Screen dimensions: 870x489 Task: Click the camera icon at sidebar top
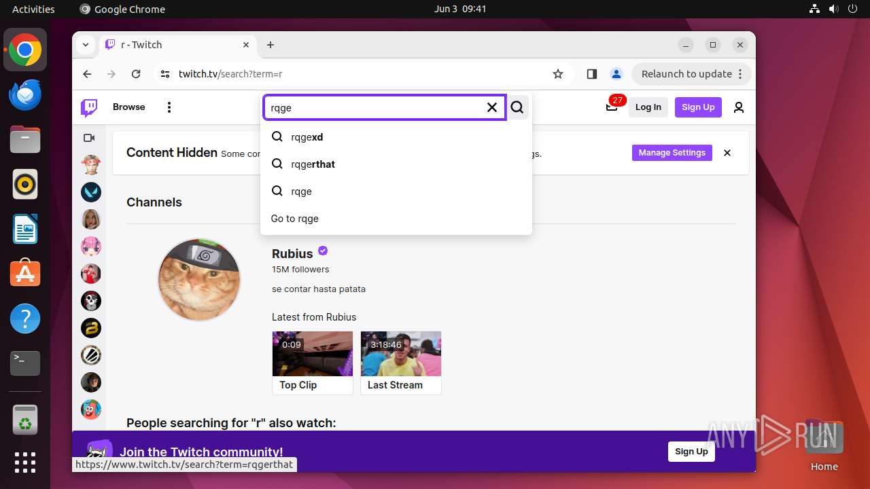(x=89, y=138)
